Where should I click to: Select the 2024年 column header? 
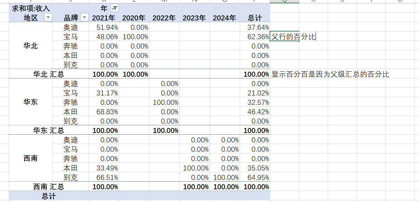(x=225, y=18)
